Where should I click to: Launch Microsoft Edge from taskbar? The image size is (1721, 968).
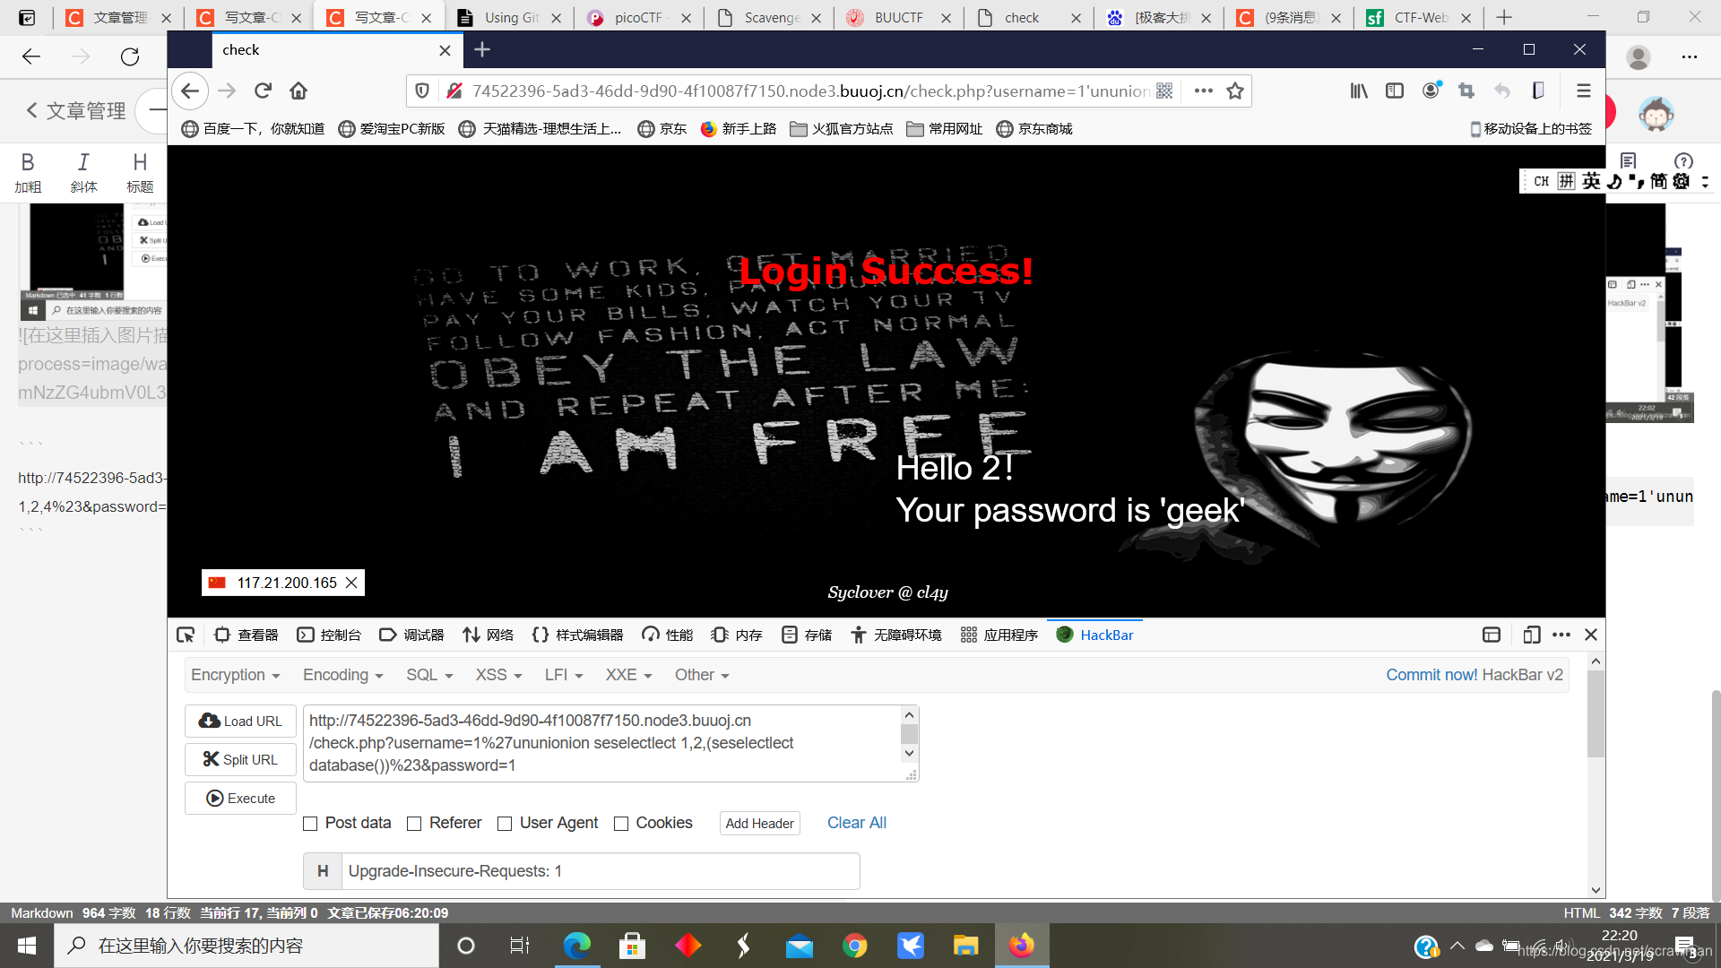pyautogui.click(x=576, y=946)
